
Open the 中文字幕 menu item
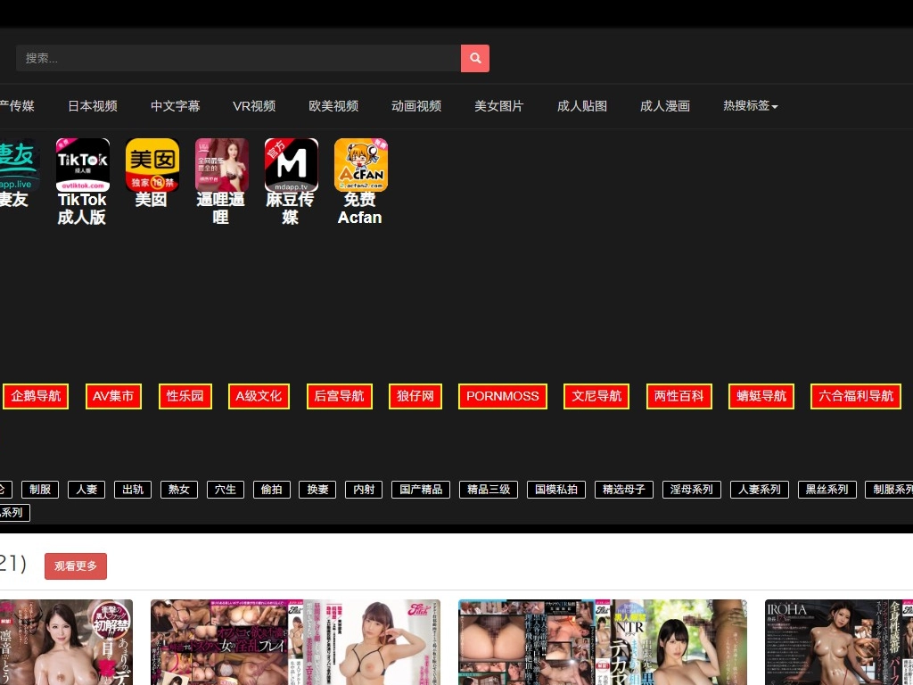point(176,106)
